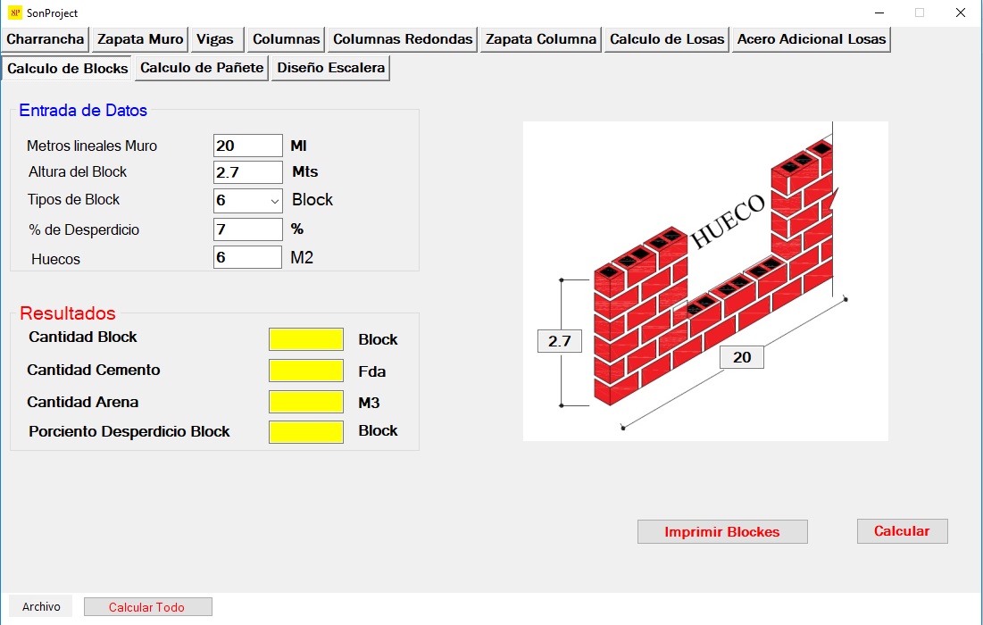Select the Zapata Columna tab
This screenshot has width=983, height=625.
(x=540, y=39)
